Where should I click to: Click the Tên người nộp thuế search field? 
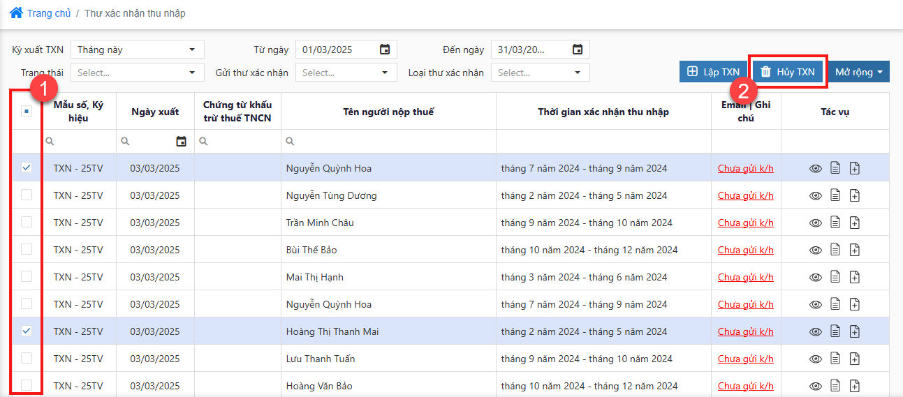point(388,142)
